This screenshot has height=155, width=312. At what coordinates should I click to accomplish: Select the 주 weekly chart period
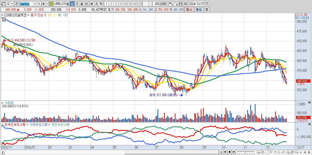77,4
